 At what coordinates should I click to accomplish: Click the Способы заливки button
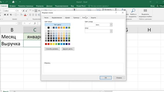tap(52, 49)
